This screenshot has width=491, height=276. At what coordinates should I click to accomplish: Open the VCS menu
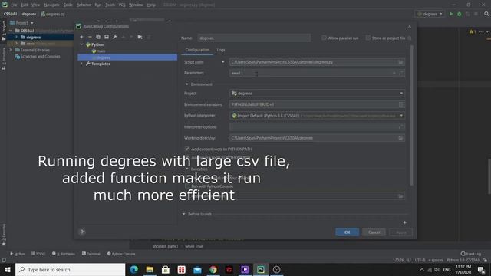click(x=122, y=5)
